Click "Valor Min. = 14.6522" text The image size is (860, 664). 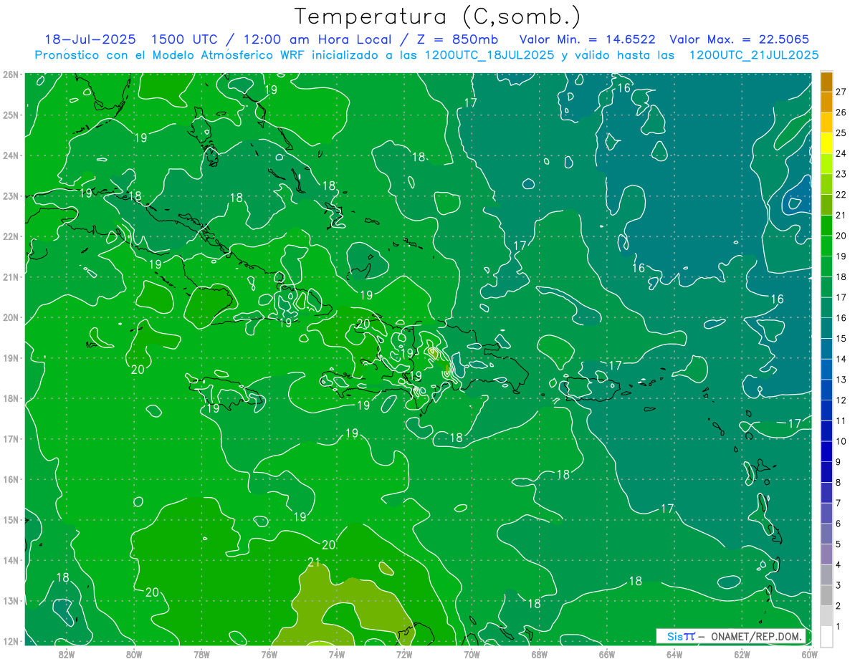click(588, 39)
